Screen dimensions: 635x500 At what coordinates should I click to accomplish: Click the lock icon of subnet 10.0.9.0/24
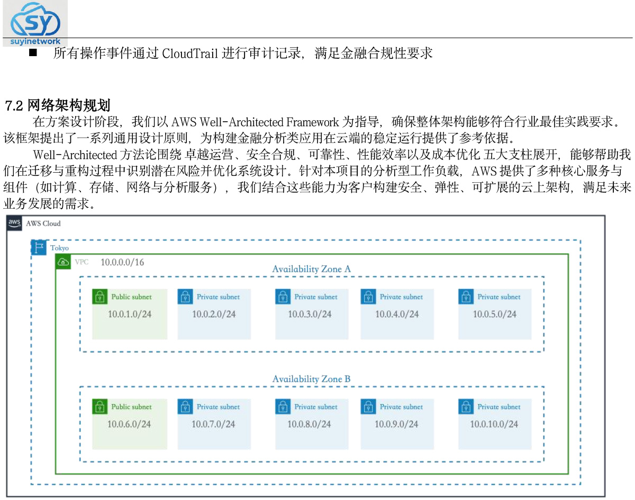368,407
